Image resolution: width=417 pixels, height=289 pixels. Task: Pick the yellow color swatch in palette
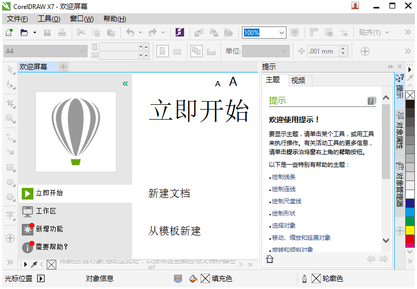pyautogui.click(x=410, y=230)
